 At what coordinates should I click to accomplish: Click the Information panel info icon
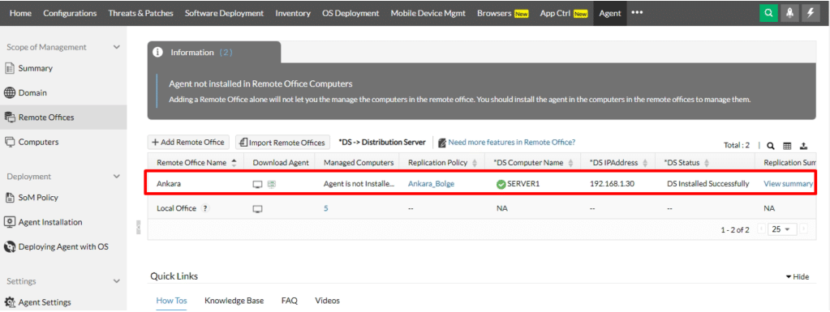[157, 53]
